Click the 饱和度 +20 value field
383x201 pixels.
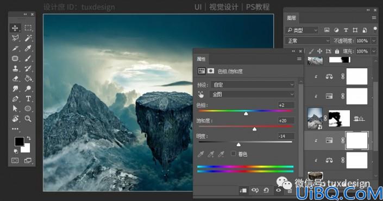[x=286, y=121]
